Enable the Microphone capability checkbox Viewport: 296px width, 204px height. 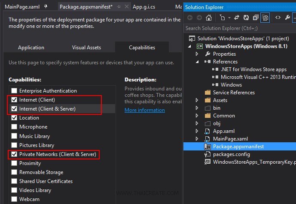coord(14,127)
